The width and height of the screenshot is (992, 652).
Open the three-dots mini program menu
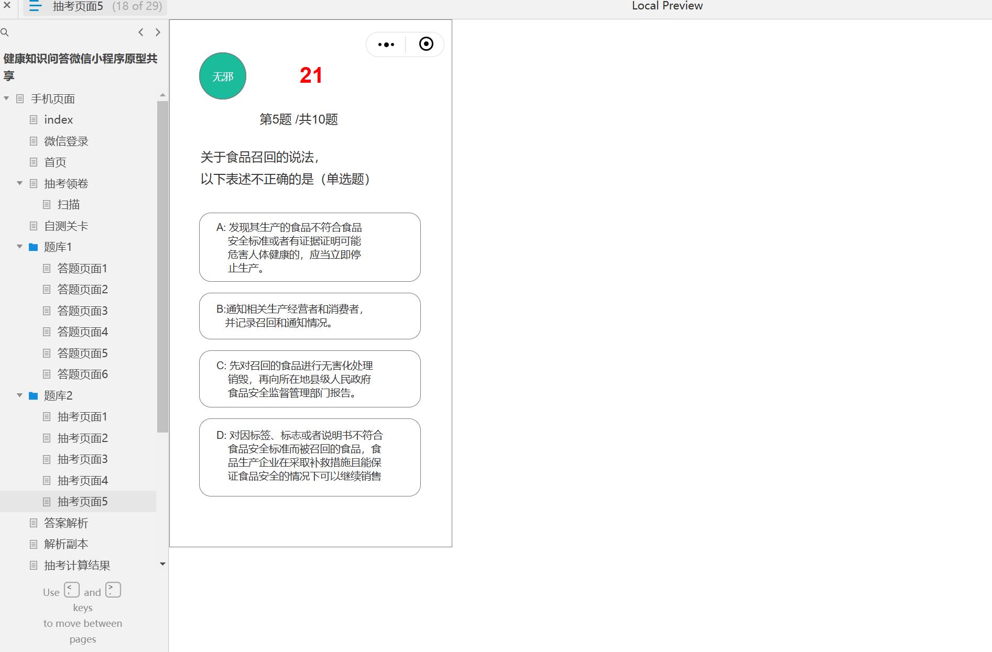coord(386,45)
